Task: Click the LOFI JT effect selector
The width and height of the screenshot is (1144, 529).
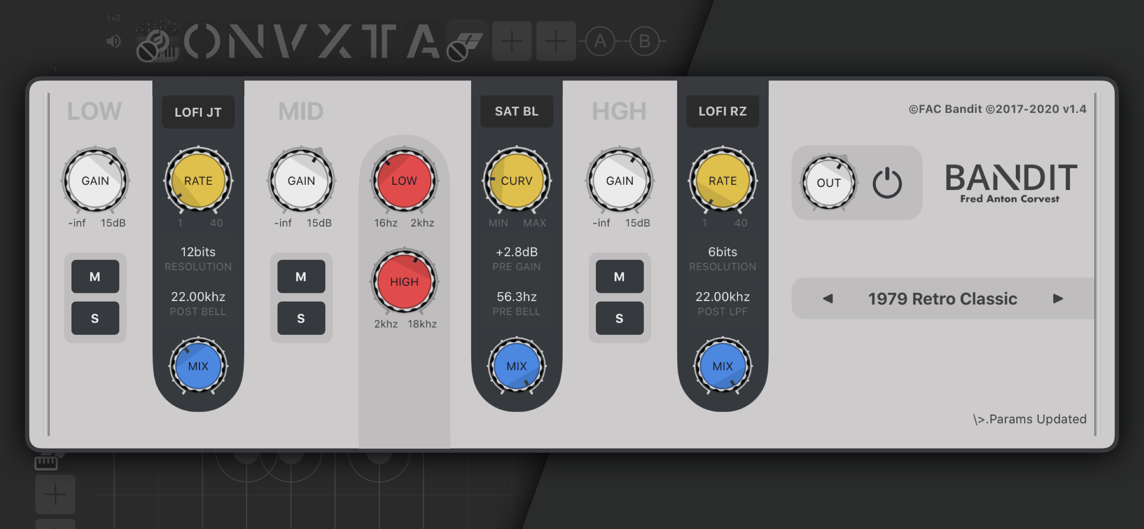Action: (x=198, y=112)
